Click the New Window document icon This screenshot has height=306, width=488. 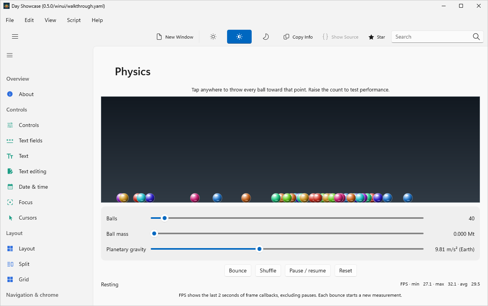tap(159, 37)
